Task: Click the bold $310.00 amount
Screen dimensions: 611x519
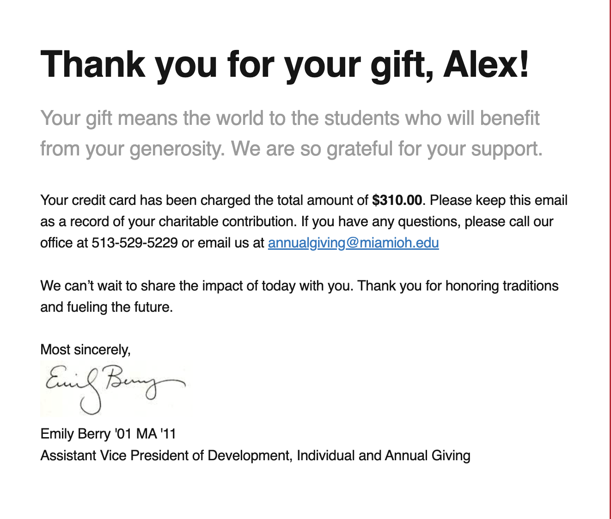Action: tap(397, 200)
